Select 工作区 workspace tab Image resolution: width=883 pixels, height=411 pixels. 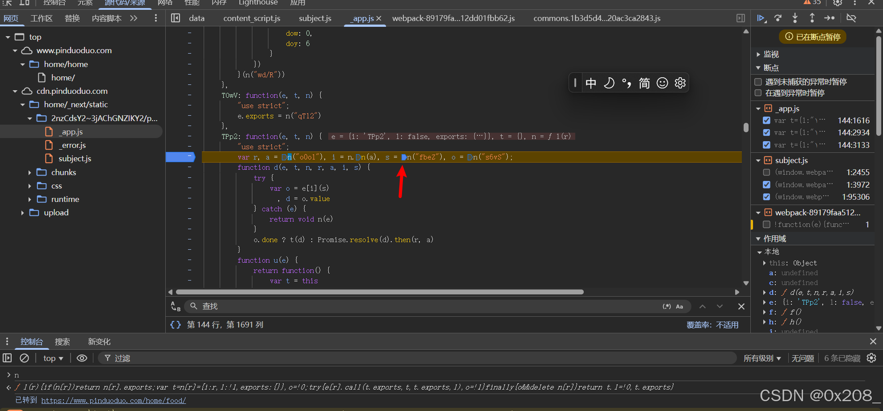pos(42,18)
